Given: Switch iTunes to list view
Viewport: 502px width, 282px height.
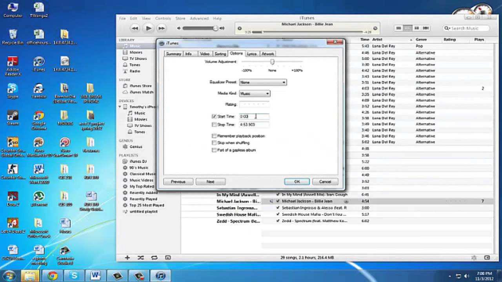Looking at the screenshot, I should [x=399, y=28].
